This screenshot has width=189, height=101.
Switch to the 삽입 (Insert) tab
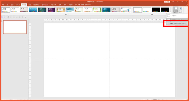12,5
